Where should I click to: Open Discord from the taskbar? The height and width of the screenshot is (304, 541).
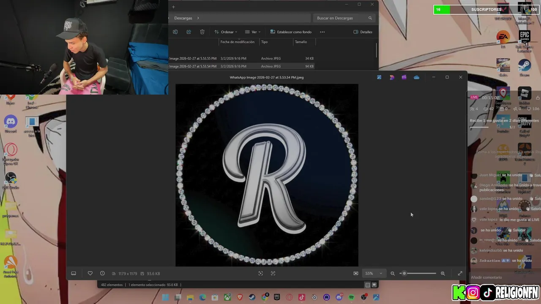click(339, 298)
